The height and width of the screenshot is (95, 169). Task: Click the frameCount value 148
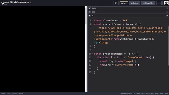(x=125, y=21)
